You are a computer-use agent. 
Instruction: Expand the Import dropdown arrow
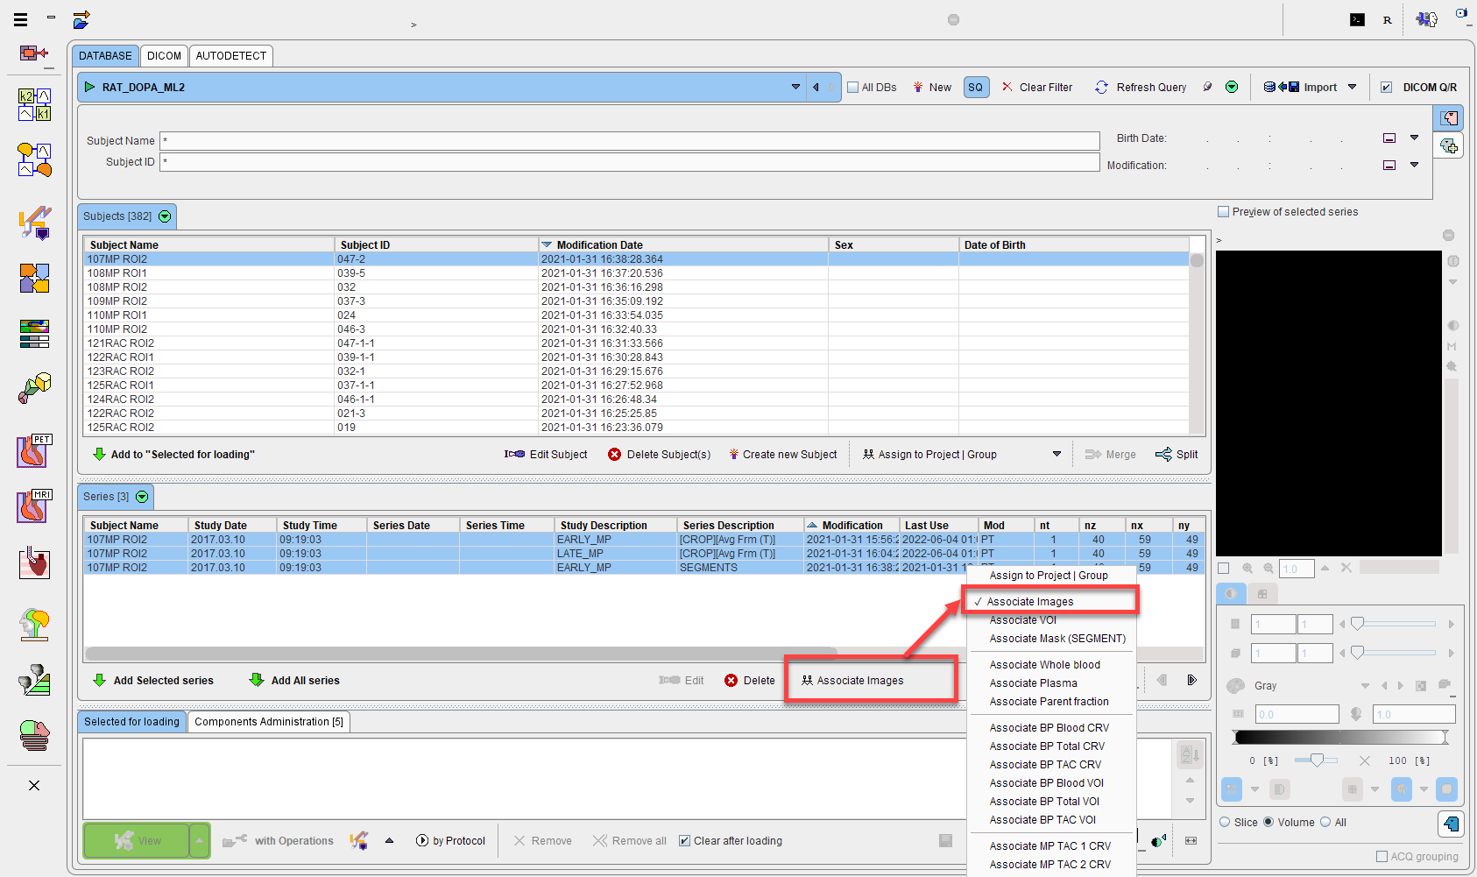[1352, 87]
